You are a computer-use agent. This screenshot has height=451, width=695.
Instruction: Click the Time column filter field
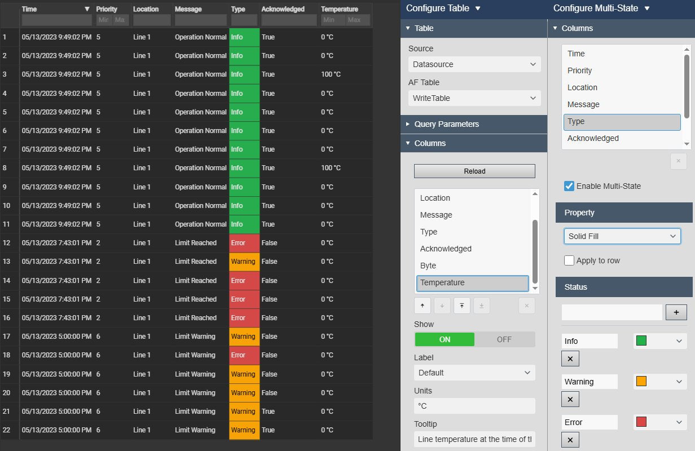click(x=56, y=20)
